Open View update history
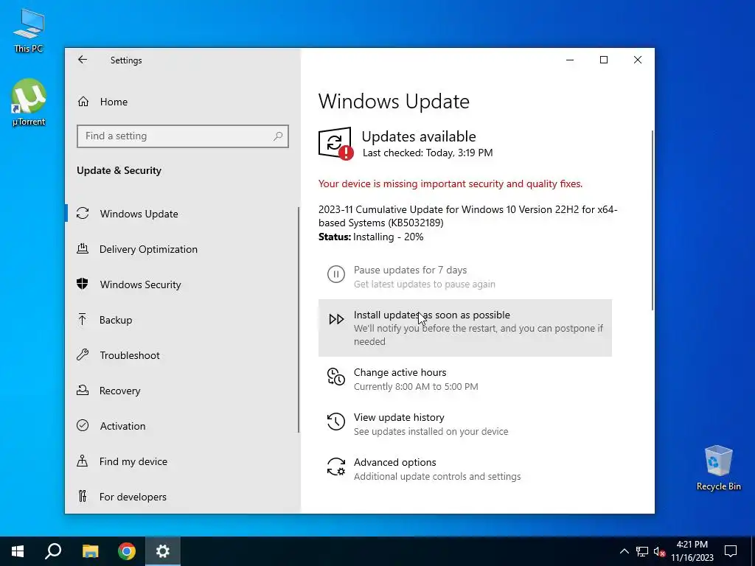 pyautogui.click(x=465, y=424)
